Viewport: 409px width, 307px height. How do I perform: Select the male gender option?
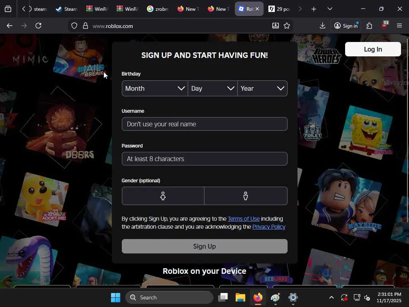tap(246, 196)
